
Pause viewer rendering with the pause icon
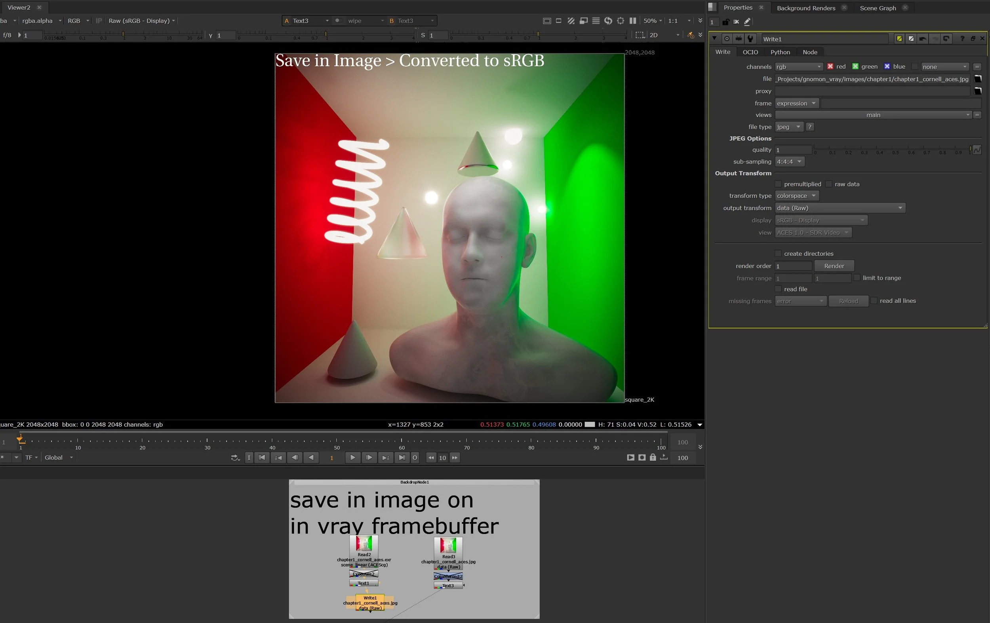(x=634, y=21)
